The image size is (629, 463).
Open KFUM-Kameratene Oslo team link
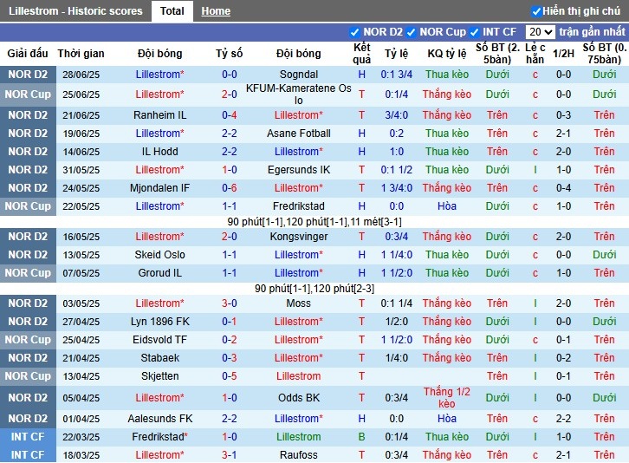coord(299,95)
